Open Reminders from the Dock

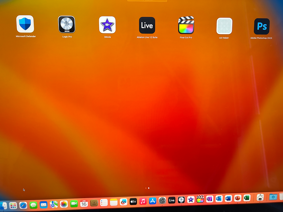point(104,202)
